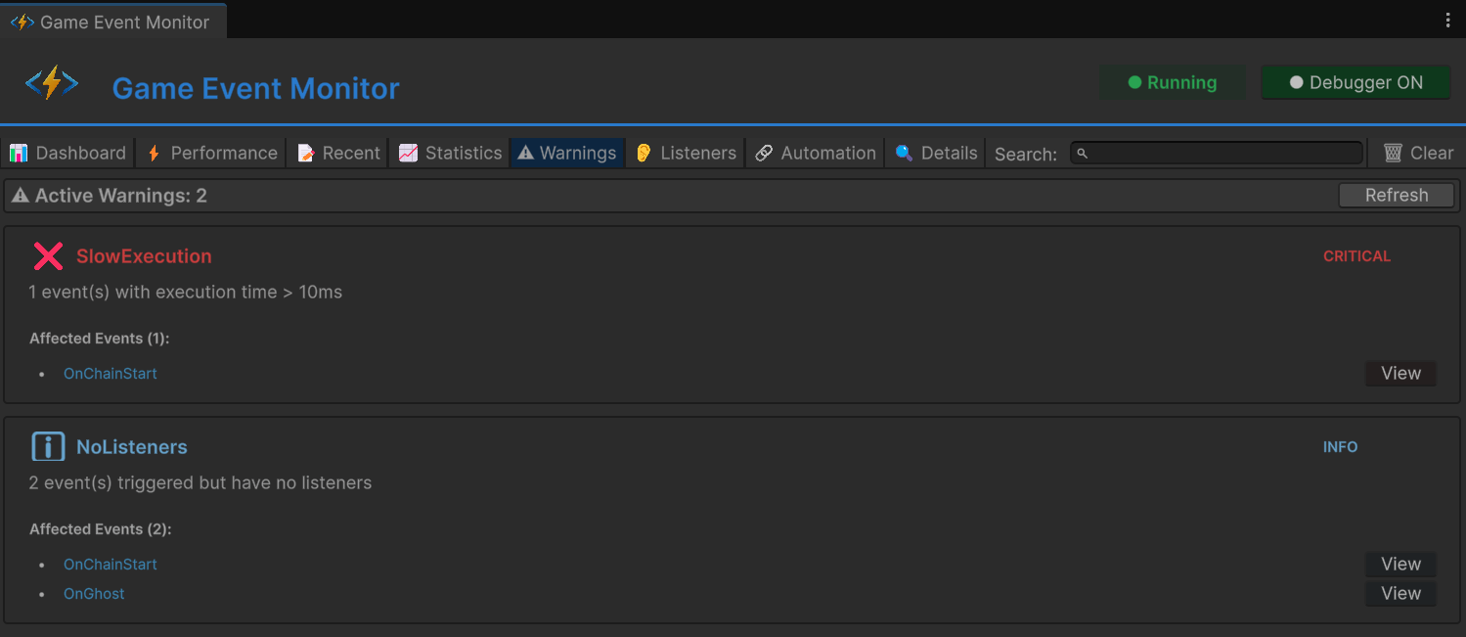Click the lightning bolt Game Event Monitor logo
This screenshot has width=1466, height=637.
point(52,82)
